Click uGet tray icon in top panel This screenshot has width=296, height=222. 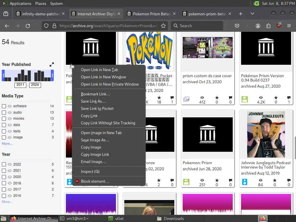(x=256, y=3)
